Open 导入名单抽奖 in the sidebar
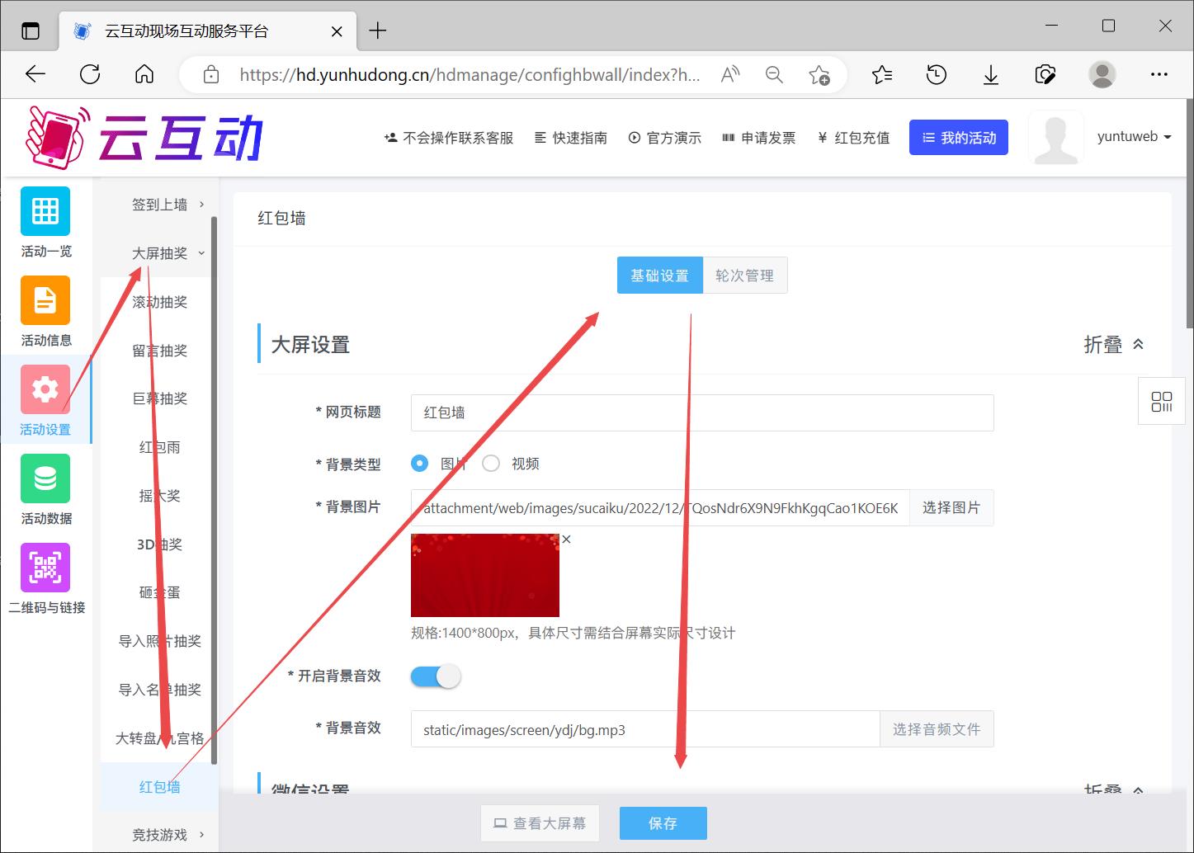The width and height of the screenshot is (1194, 853). pos(159,690)
